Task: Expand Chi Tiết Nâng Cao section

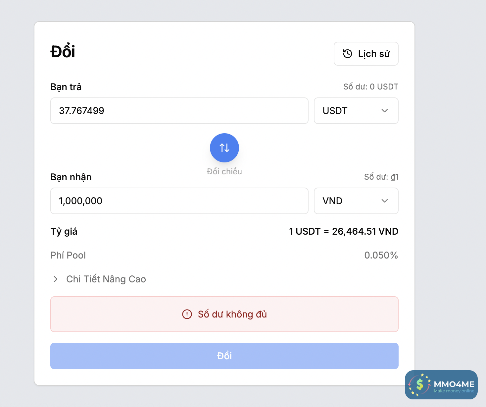Action: tap(106, 279)
